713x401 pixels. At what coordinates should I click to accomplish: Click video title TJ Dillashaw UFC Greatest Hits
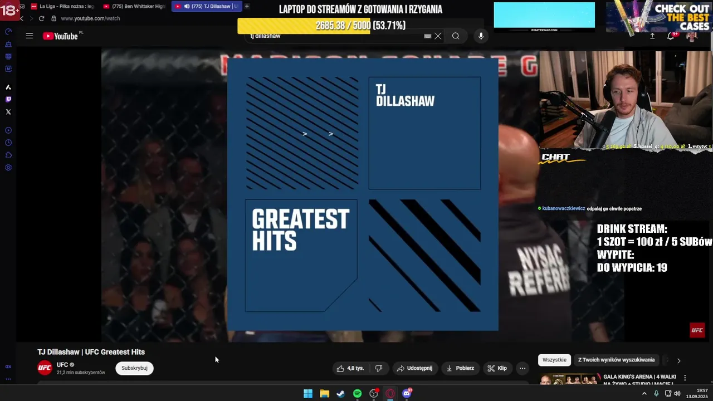[x=91, y=352]
